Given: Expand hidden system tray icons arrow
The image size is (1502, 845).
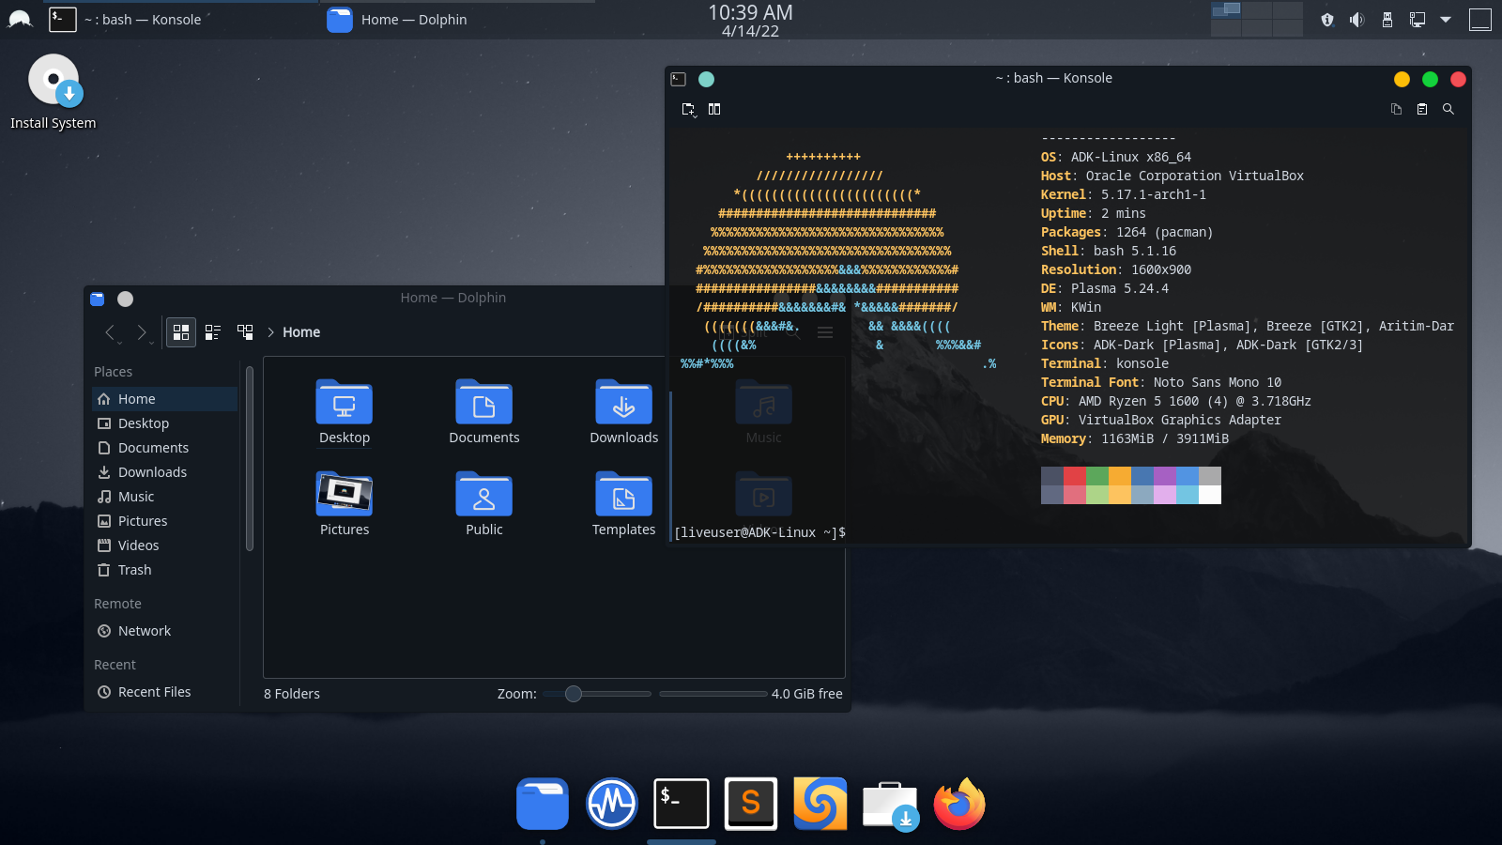Looking at the screenshot, I should pos(1446,20).
